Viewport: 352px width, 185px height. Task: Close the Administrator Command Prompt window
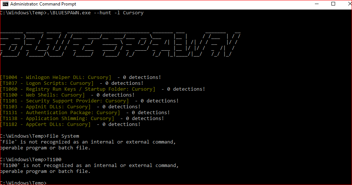click(349, 4)
